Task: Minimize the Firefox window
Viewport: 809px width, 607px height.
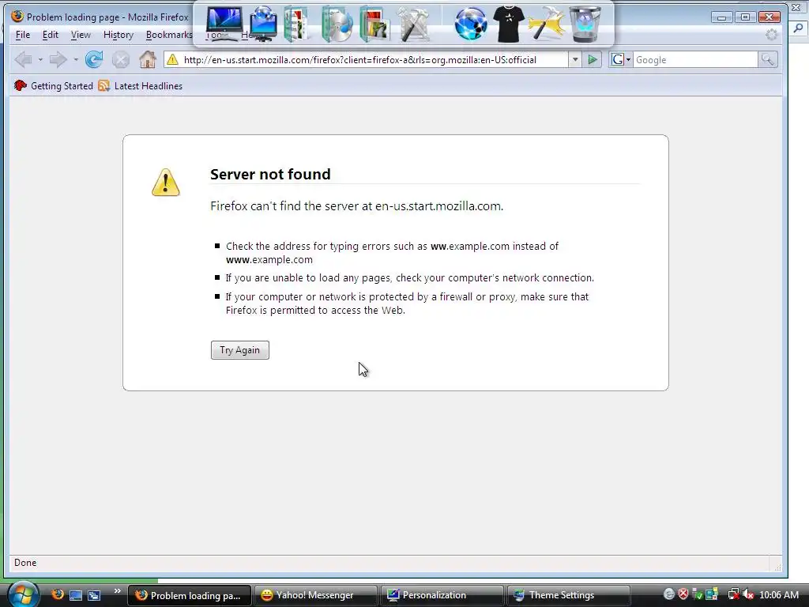Action: coord(722,17)
